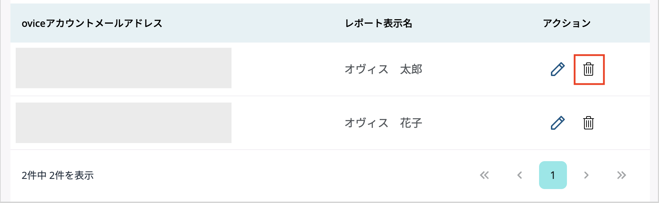Screen dimensions: 659x203
Task: Jump to the first page with double-left arrows
Action: (484, 175)
